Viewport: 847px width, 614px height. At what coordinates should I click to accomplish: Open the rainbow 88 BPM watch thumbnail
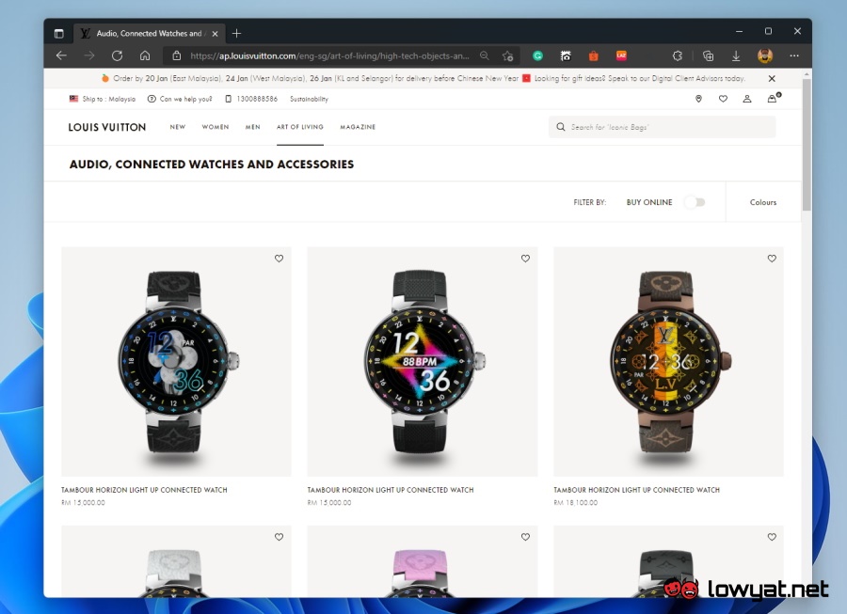tap(423, 362)
